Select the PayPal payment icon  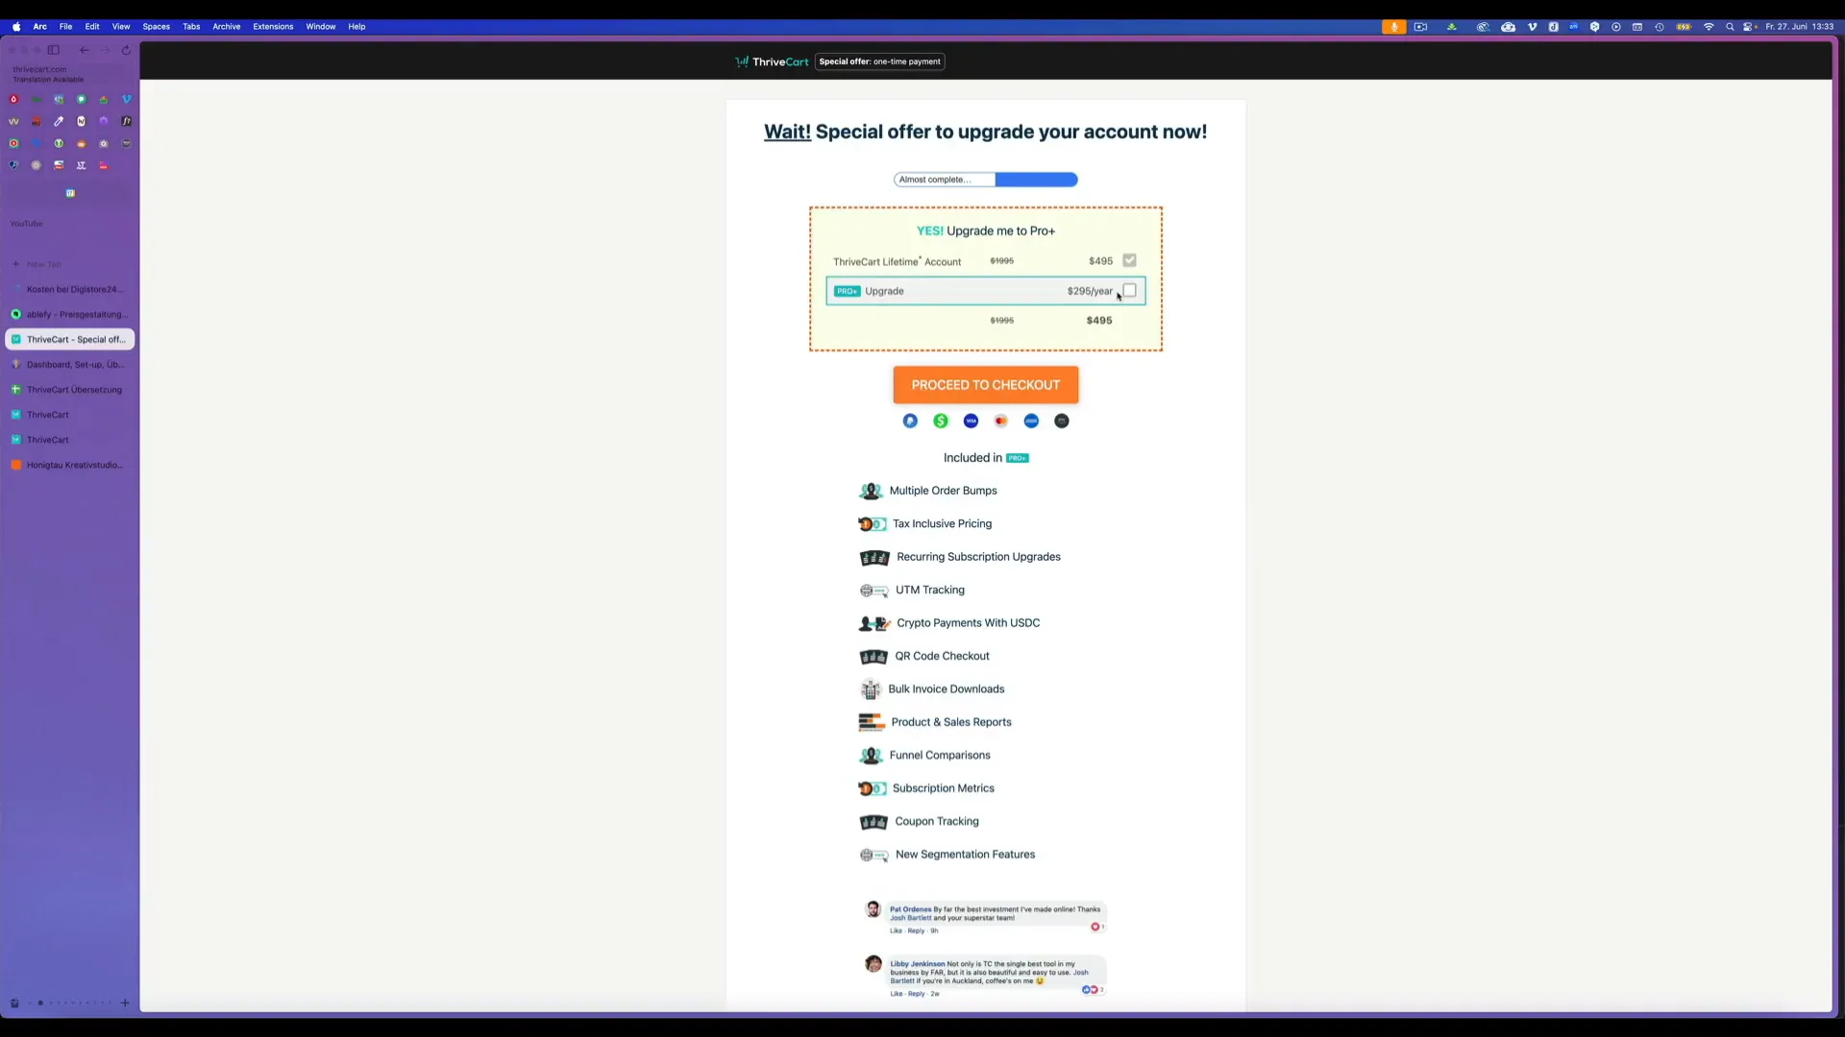910,421
